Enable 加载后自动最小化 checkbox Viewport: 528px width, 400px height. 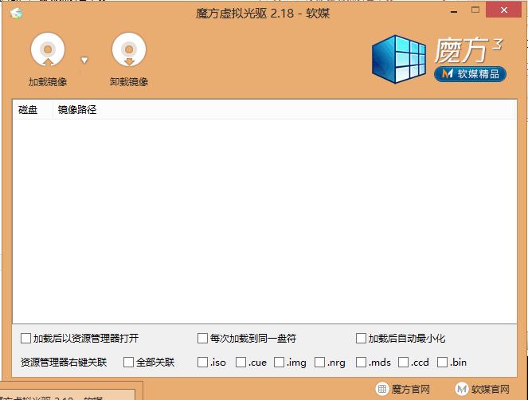point(361,338)
